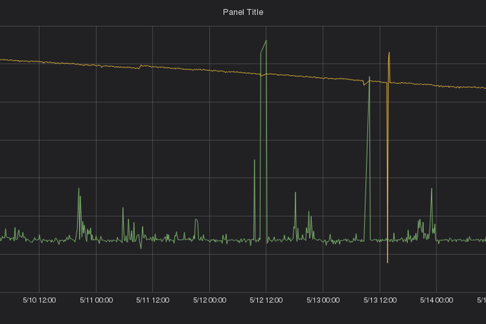This screenshot has width=486, height=324.
Task: Click the 5/11 12:00 time axis label
Action: click(153, 300)
